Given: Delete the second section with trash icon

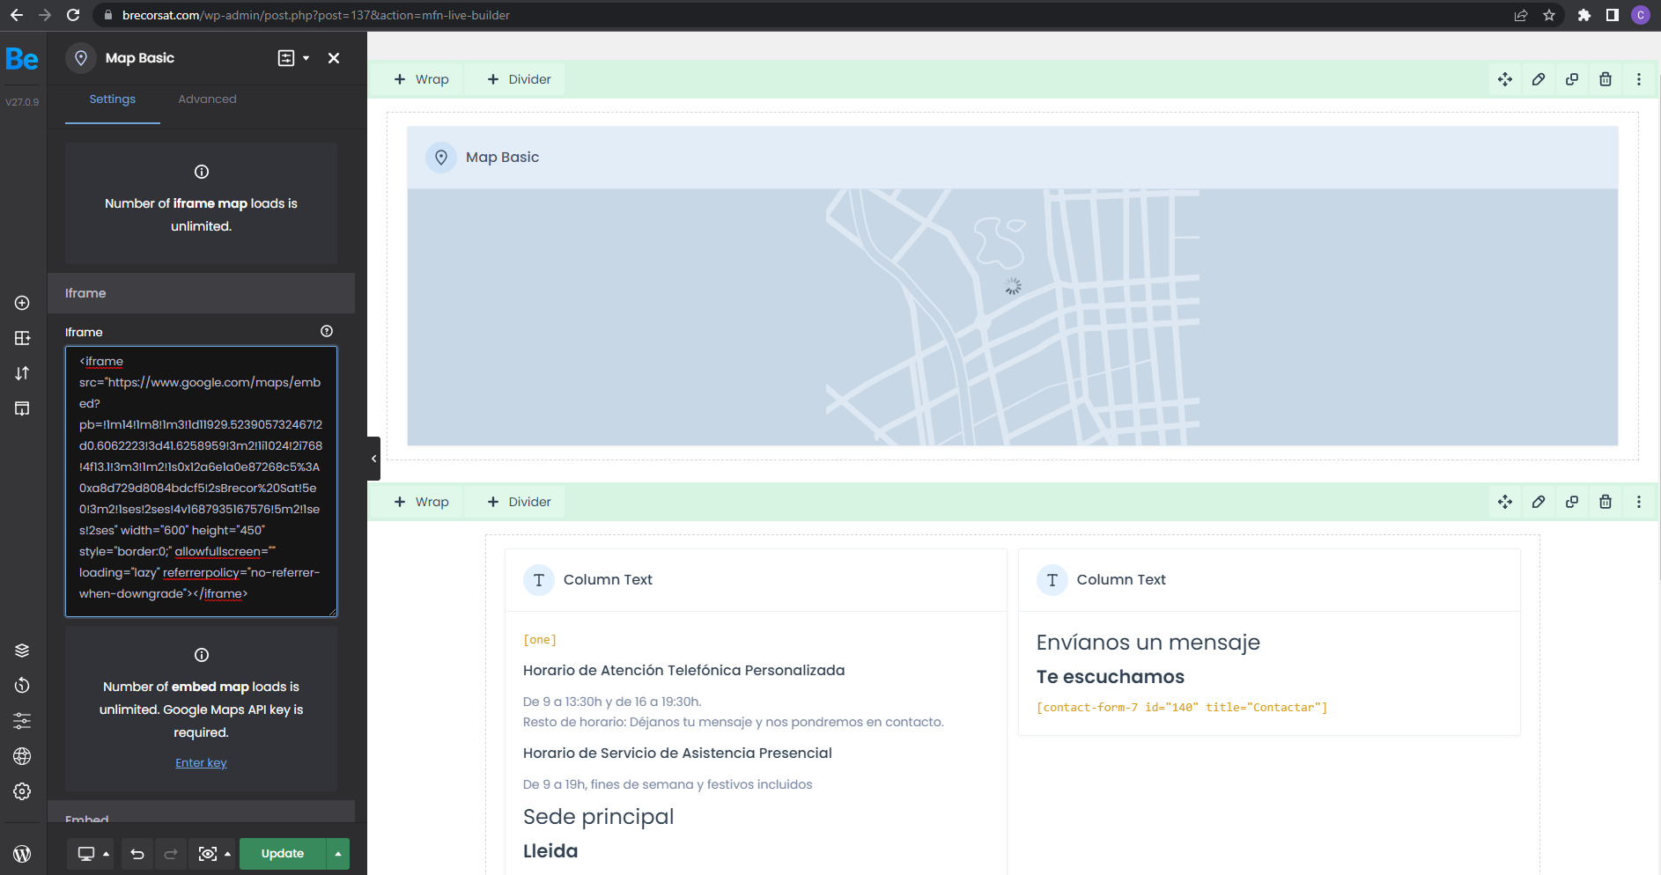Looking at the screenshot, I should point(1606,502).
